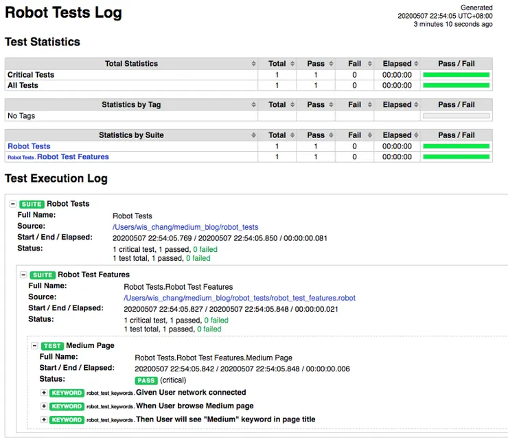Click the Robot Test Features suite statistics link
The image size is (508, 440).
tap(73, 157)
